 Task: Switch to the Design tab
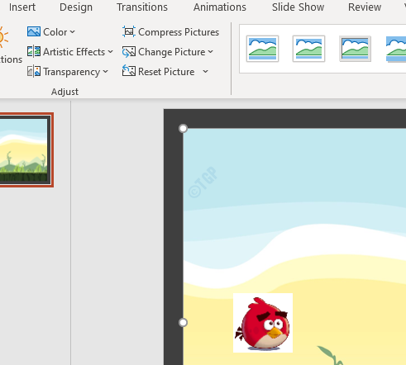(76, 7)
